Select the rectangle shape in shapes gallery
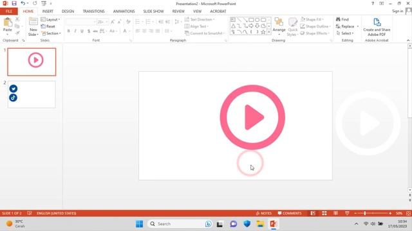The image size is (412, 231). tap(251, 20)
